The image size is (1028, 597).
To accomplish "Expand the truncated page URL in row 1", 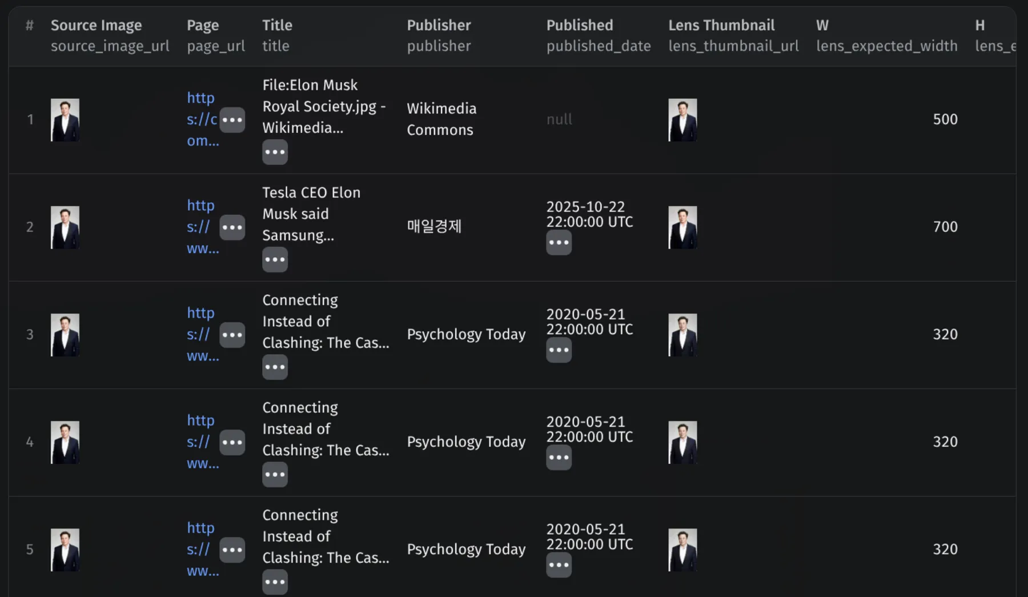I will point(232,120).
